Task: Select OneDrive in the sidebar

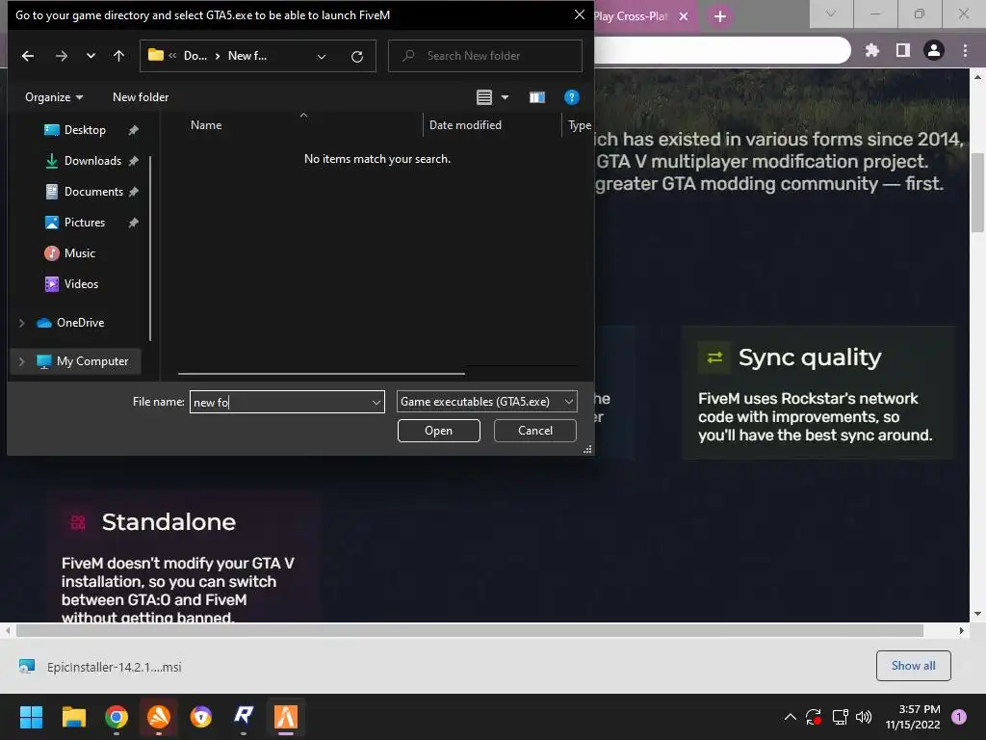Action: (80, 323)
